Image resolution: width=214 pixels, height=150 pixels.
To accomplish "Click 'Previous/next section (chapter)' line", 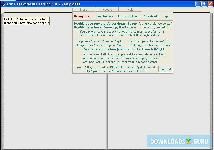I will click(x=123, y=49).
